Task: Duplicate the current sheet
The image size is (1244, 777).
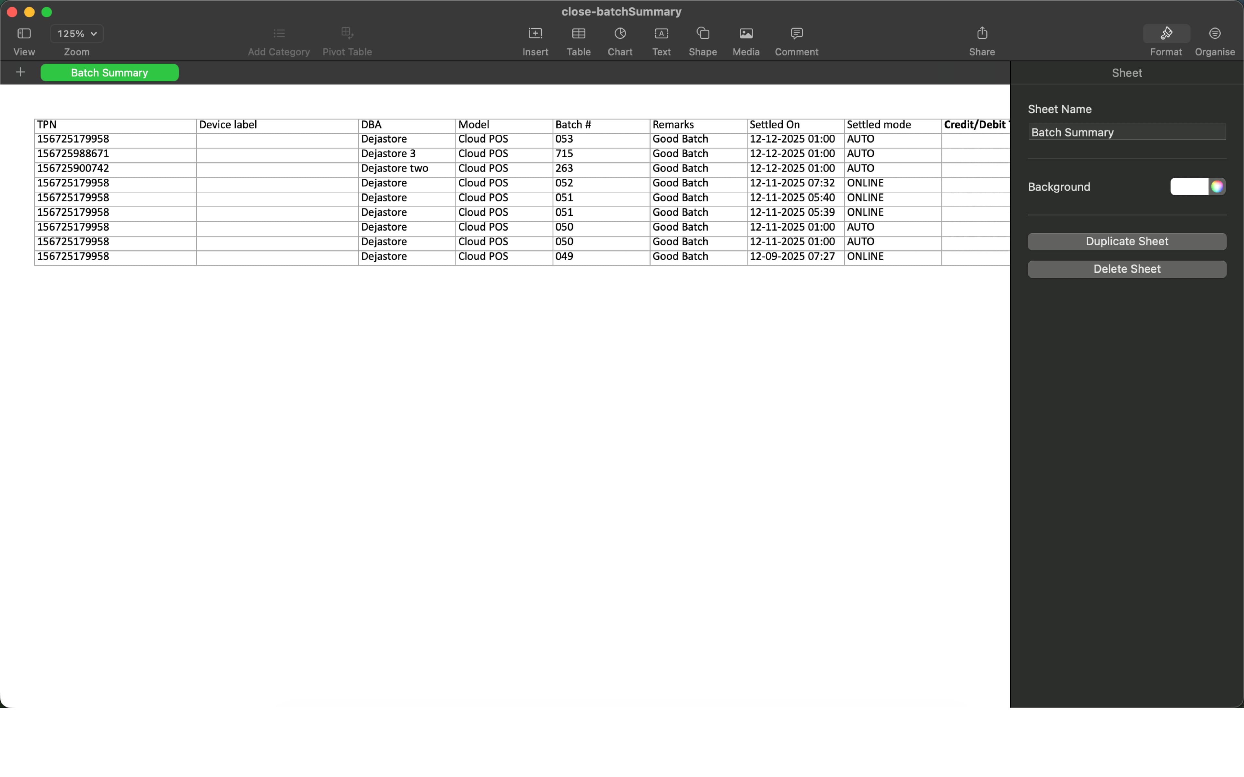Action: tap(1127, 242)
